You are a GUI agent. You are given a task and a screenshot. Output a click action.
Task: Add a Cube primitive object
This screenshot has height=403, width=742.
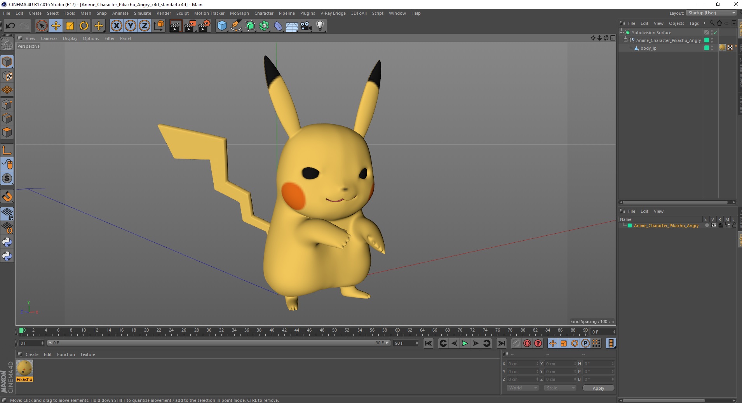click(x=222, y=26)
